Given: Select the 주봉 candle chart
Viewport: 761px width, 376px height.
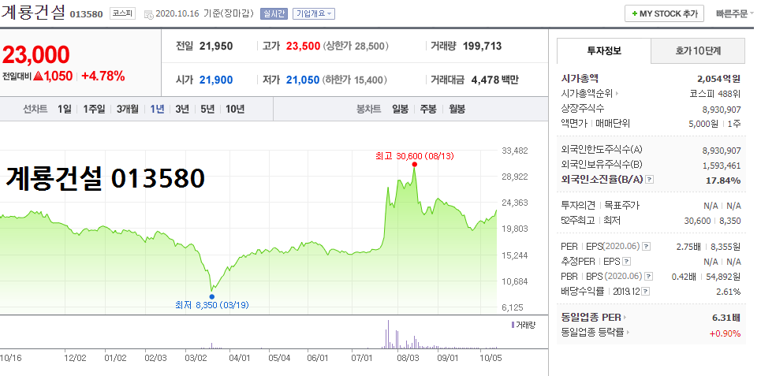Looking at the screenshot, I should [x=428, y=109].
